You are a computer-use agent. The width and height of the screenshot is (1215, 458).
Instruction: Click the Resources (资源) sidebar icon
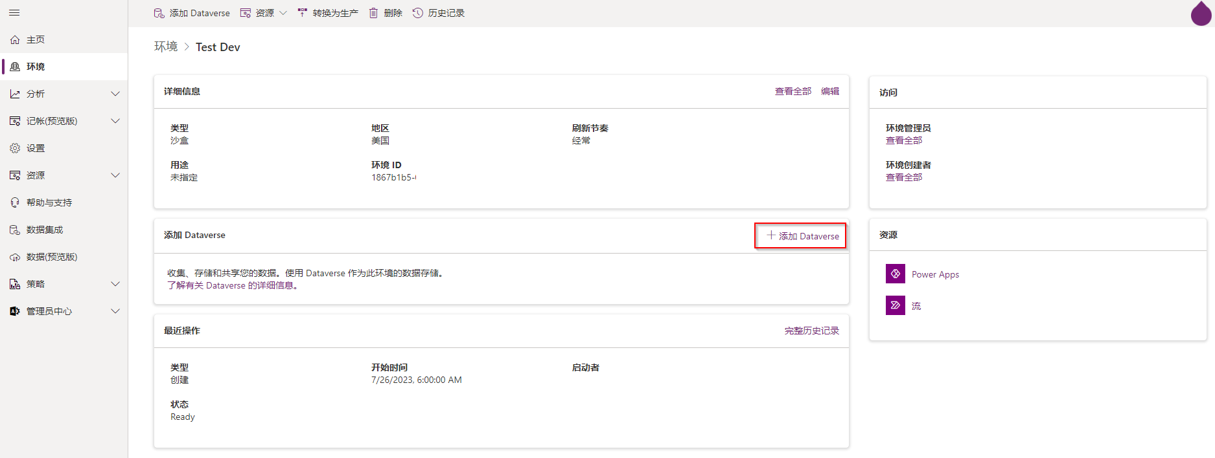pos(15,175)
